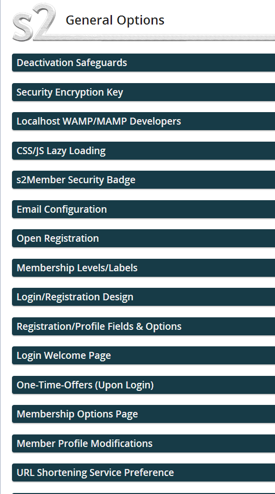This screenshot has height=494, width=275.
Task: Click the Membership Options Page title text
Action: [x=77, y=414]
